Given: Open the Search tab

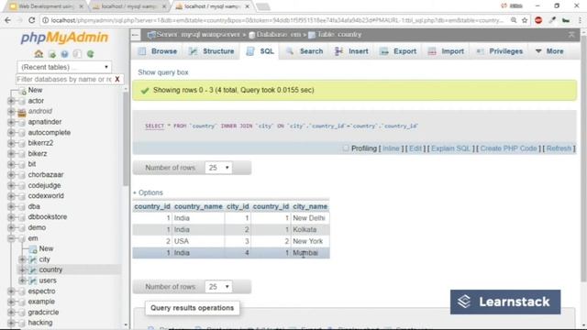Looking at the screenshot, I should pyautogui.click(x=305, y=51).
